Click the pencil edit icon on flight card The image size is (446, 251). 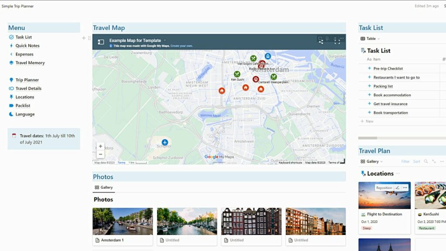tap(398, 188)
